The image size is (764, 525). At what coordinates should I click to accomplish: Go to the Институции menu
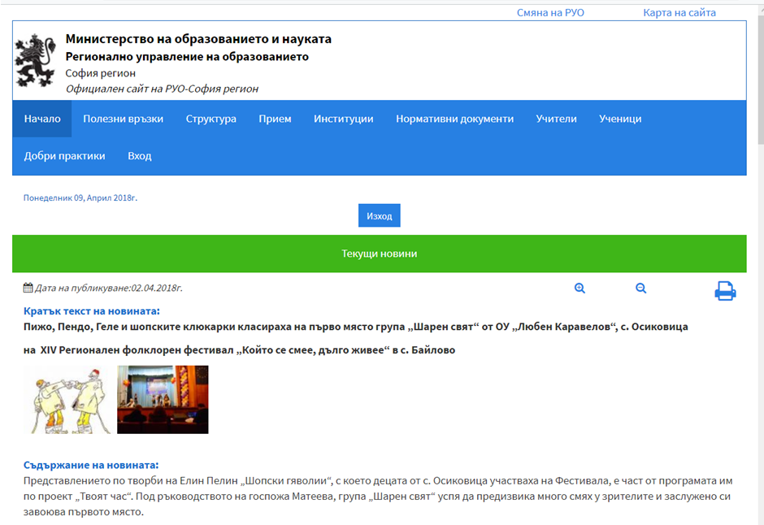pyautogui.click(x=344, y=119)
